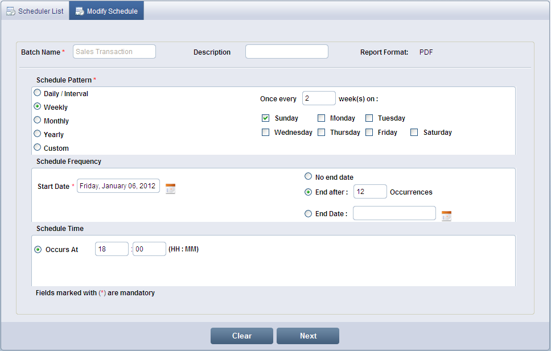Tick the Friday checkbox
This screenshot has height=351, width=551.
369,133
